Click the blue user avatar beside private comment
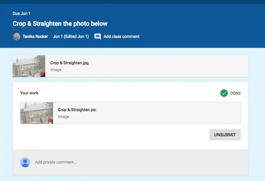The width and height of the screenshot is (265, 181). coord(25,162)
